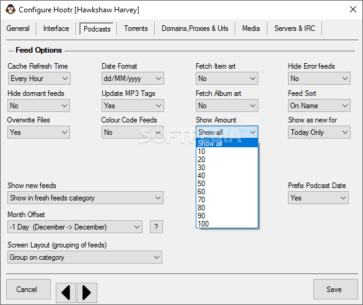The image size is (363, 305).
Task: Open Update MP3 Tags dropdown
Action: (133, 106)
